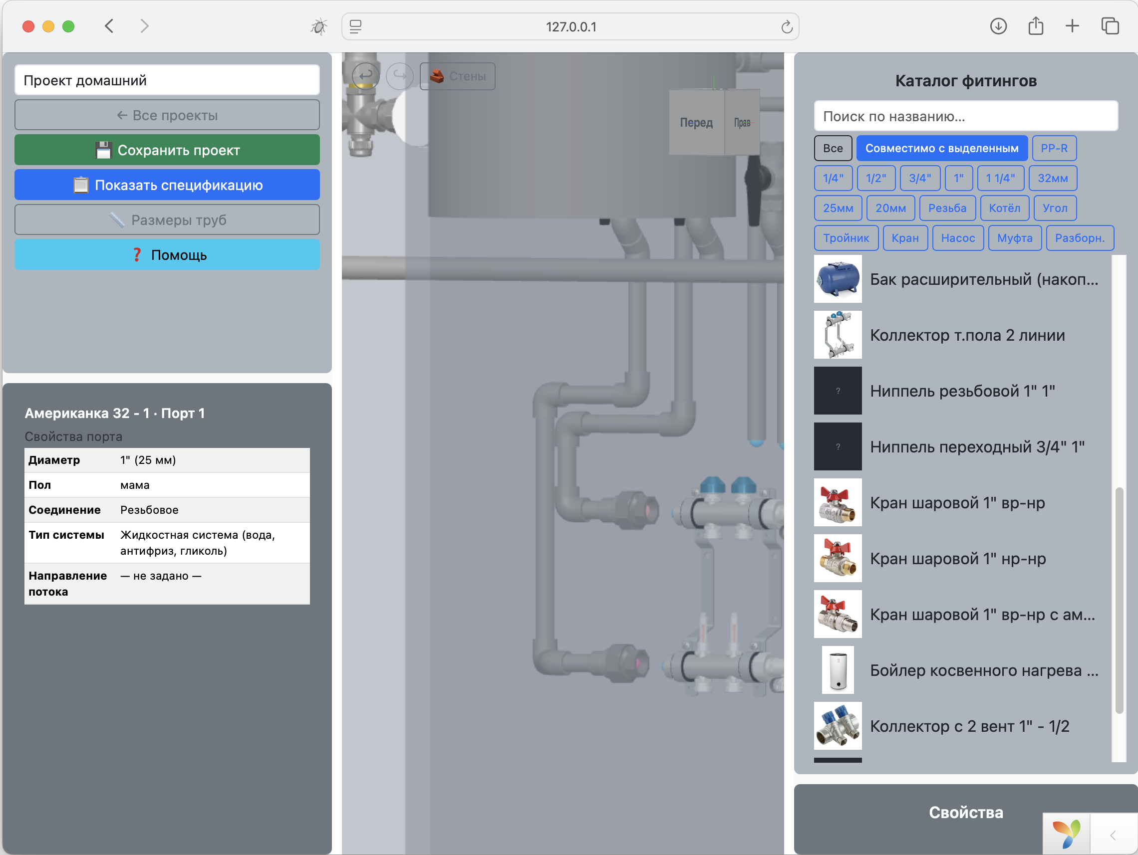Select Бойлер косвенного нагрева boiler icon
Image resolution: width=1138 pixels, height=855 pixels.
pos(838,670)
